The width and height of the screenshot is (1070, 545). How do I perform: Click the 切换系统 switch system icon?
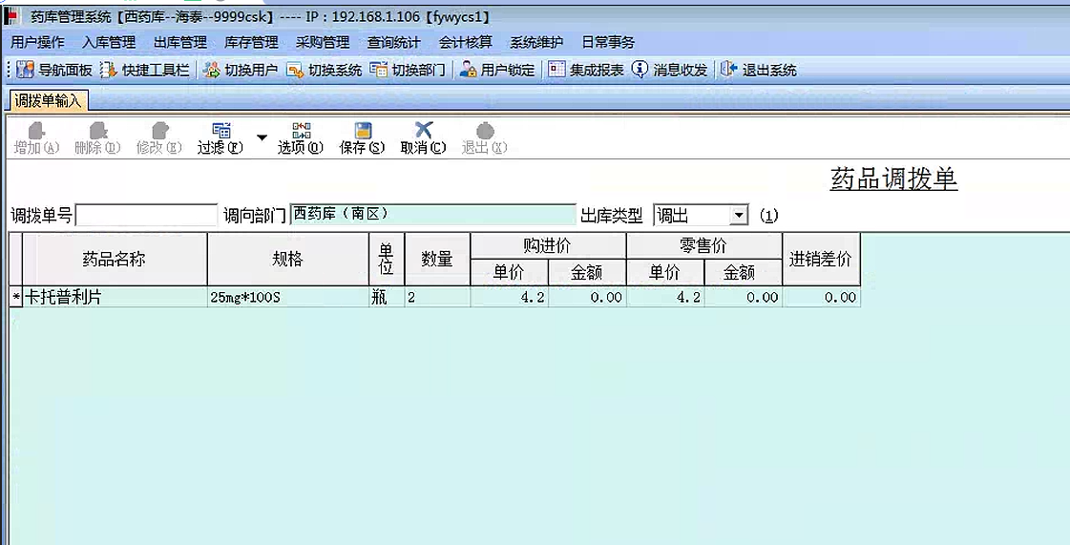[x=295, y=70]
